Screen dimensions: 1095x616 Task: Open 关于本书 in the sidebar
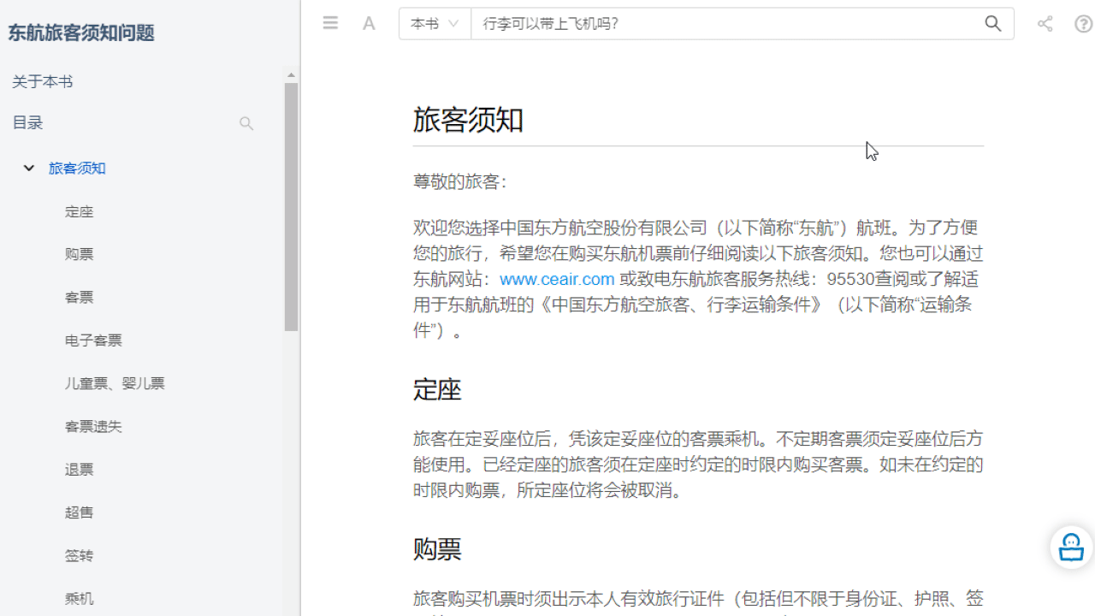click(x=42, y=81)
